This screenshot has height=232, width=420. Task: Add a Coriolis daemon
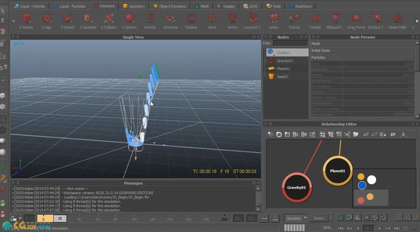coord(315,21)
